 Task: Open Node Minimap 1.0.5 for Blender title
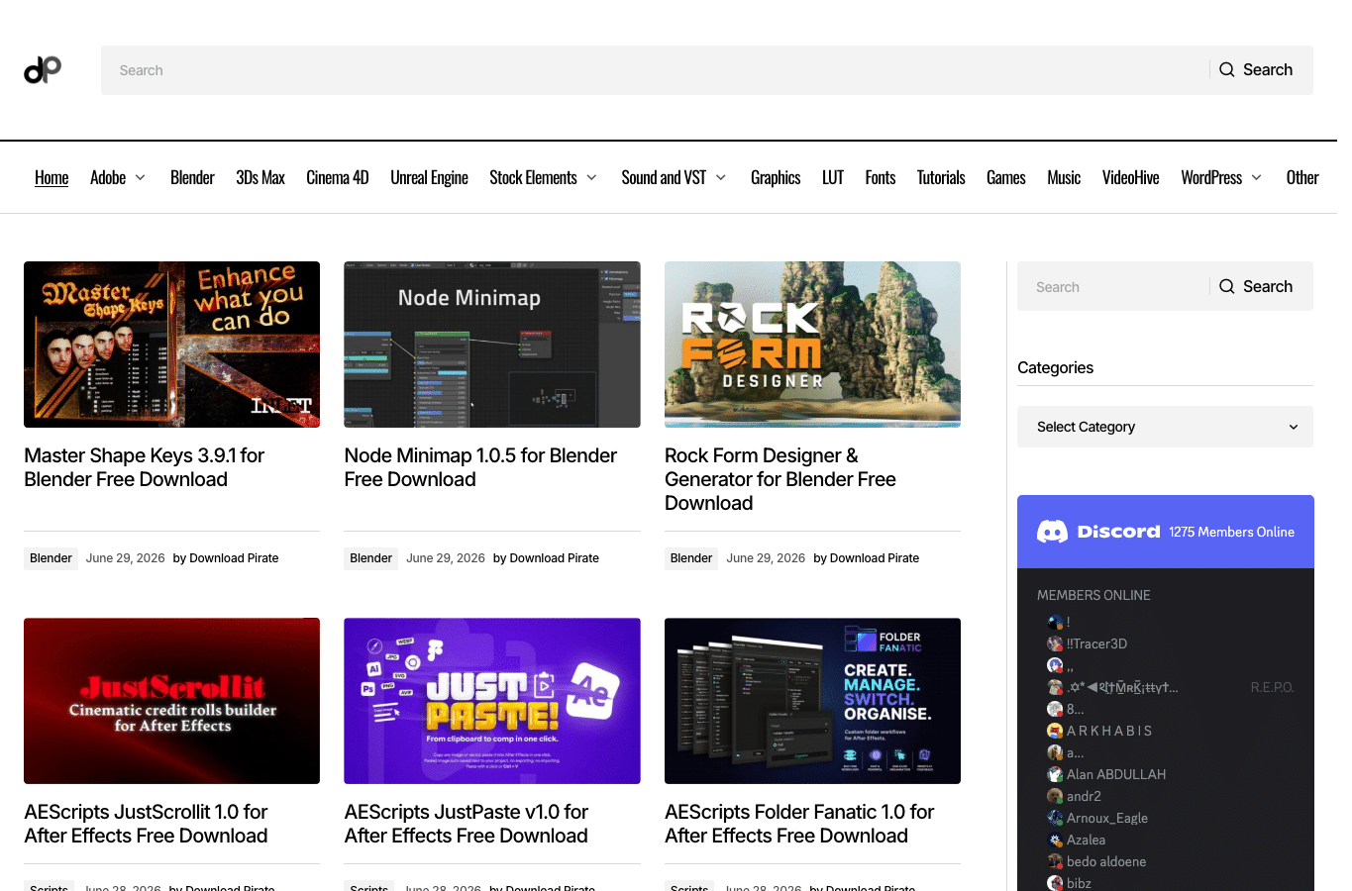(x=480, y=467)
